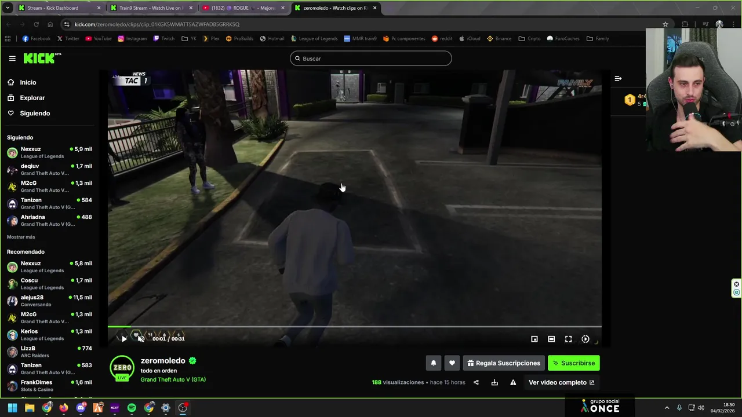This screenshot has width=742, height=417.
Task: Open reddit bookmark
Action: click(442, 39)
